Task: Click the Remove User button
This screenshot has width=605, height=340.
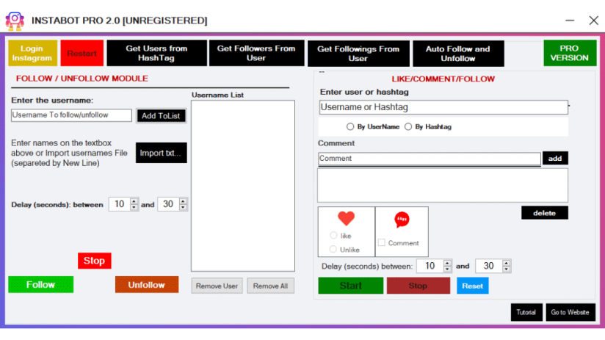Action: pos(217,286)
